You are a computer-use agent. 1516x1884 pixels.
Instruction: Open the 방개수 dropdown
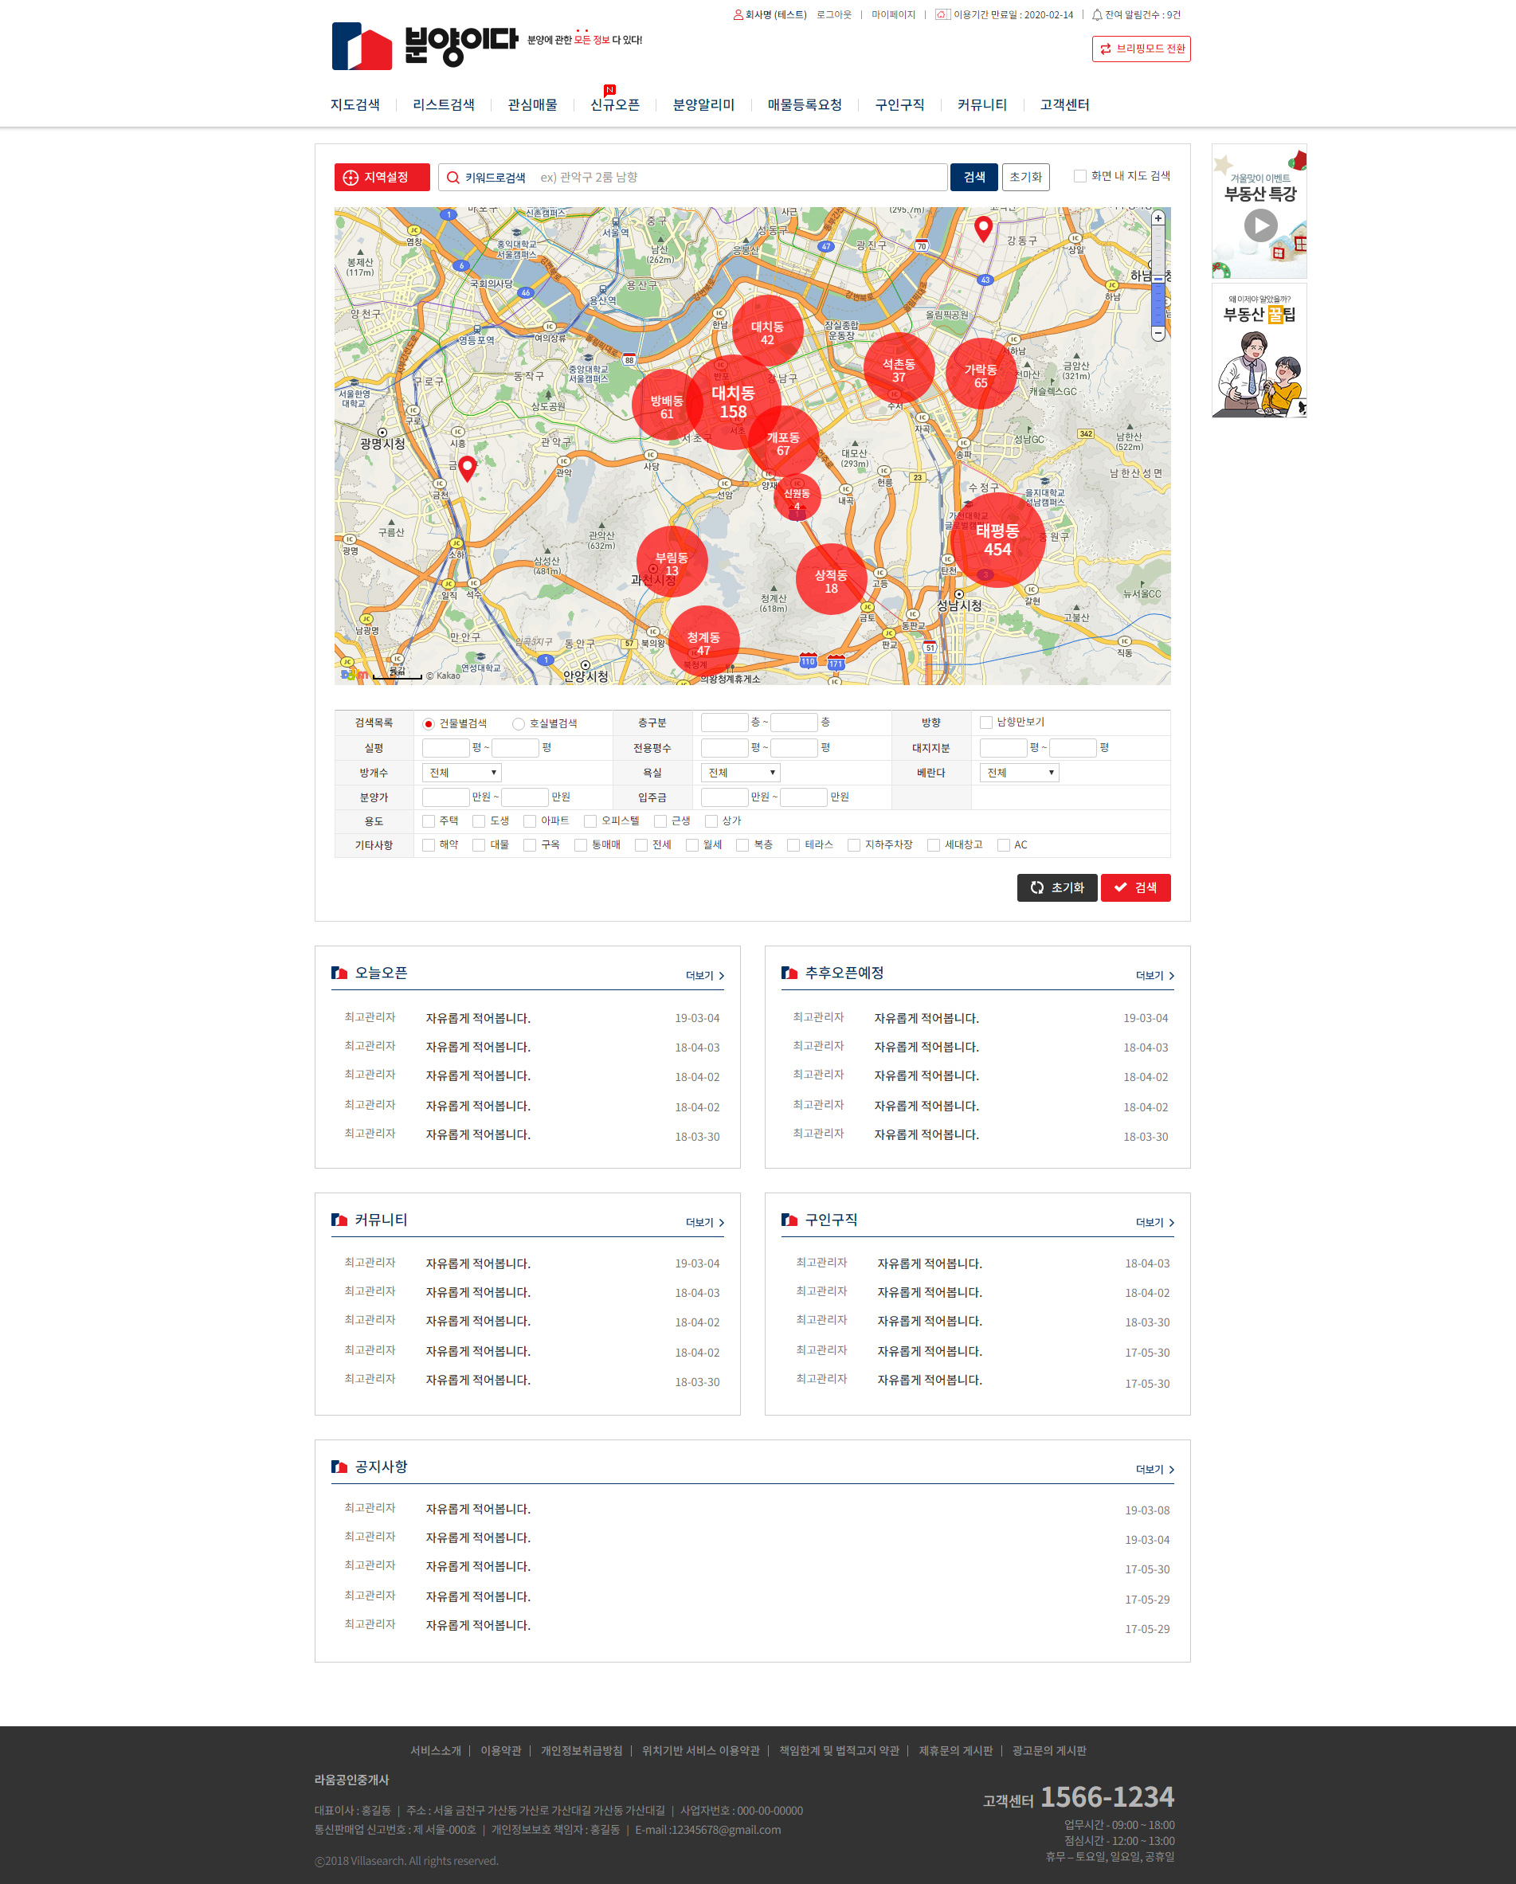click(461, 773)
